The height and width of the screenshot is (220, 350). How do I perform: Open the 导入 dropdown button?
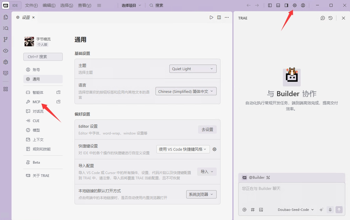(207, 172)
